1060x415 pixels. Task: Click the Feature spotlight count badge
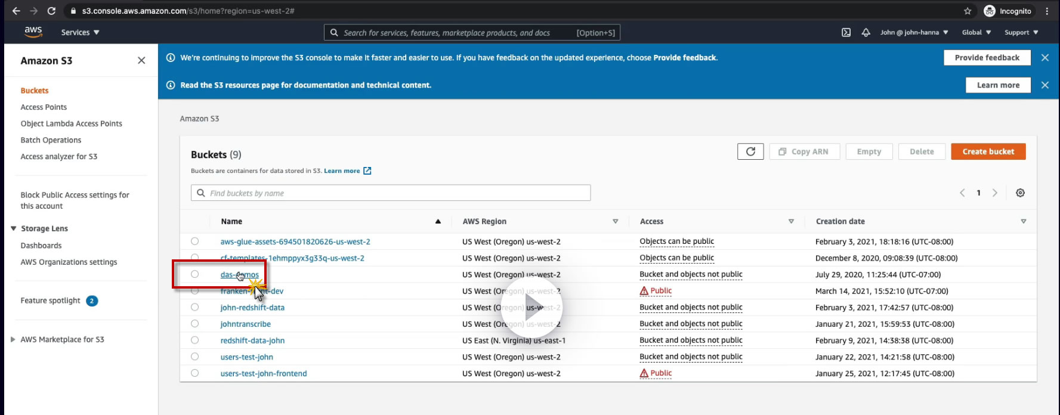click(x=92, y=301)
